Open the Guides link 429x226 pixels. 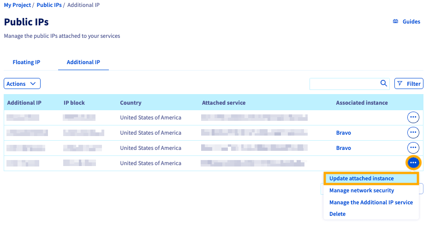[411, 22]
